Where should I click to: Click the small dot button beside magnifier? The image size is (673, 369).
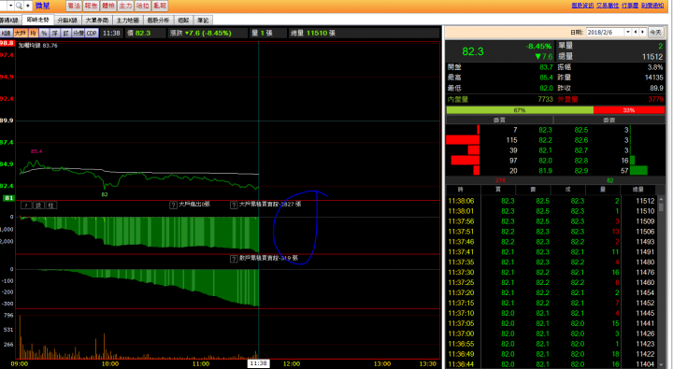(x=27, y=6)
